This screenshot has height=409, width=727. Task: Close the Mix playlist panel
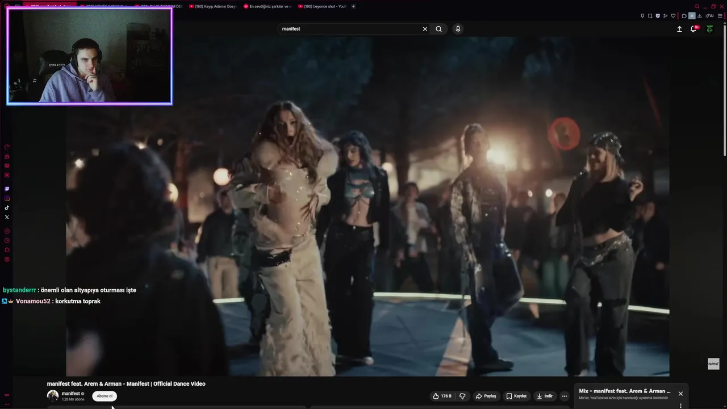point(680,394)
